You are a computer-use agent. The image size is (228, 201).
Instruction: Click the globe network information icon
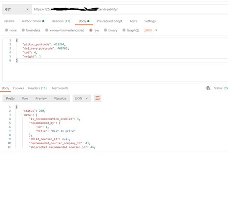pos(208,88)
